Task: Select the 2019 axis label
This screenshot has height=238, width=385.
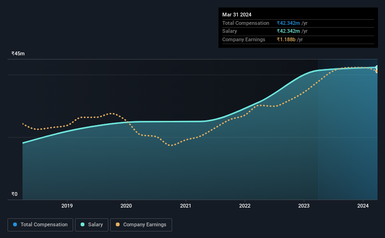Action: (67, 206)
